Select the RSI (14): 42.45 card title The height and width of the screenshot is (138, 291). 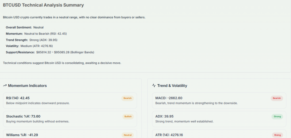(x=18, y=98)
